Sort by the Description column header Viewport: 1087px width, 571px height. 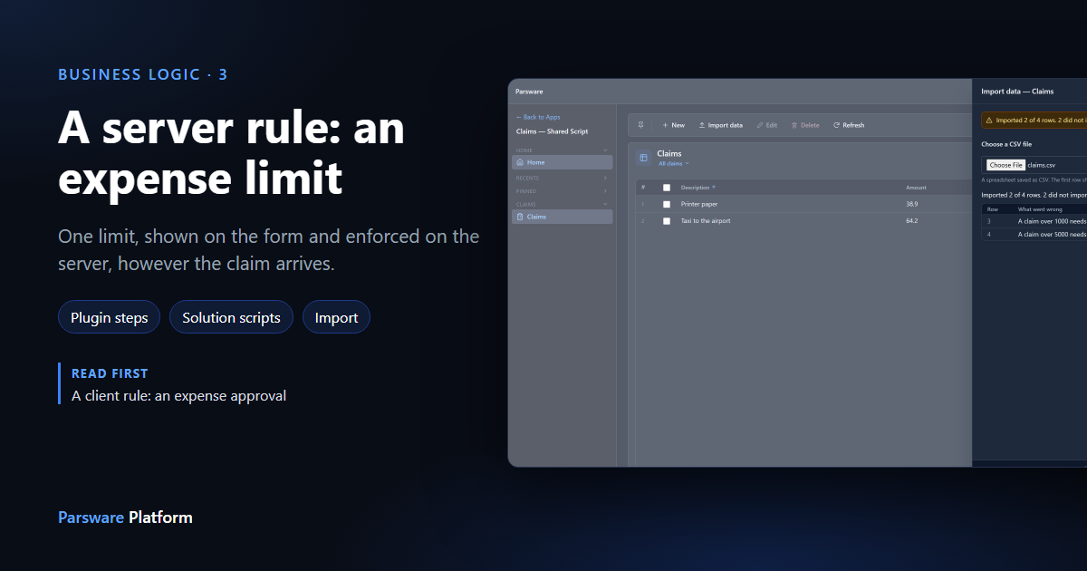click(x=697, y=188)
